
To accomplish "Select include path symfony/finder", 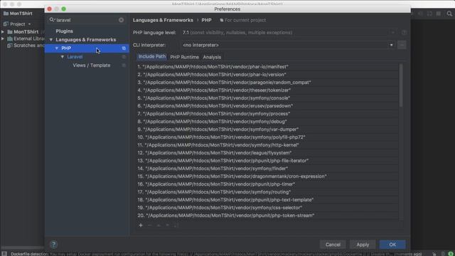I will 267,169.
